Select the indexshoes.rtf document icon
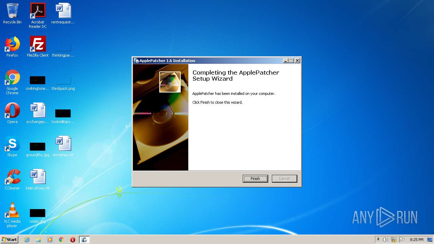Viewport: 434px width, 244px height. [x=38, y=180]
